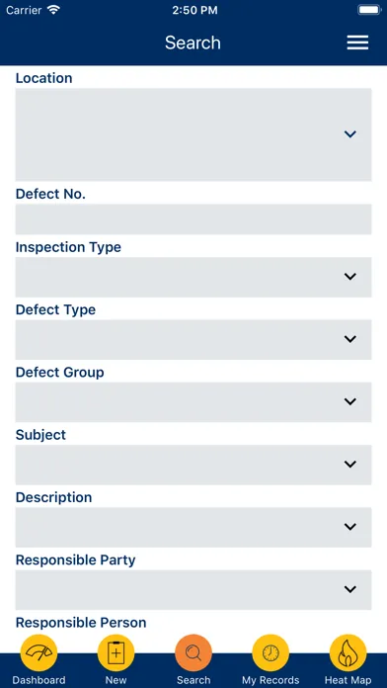Expand the Defect Type dropdown
This screenshot has height=688, width=387.
coord(193,339)
